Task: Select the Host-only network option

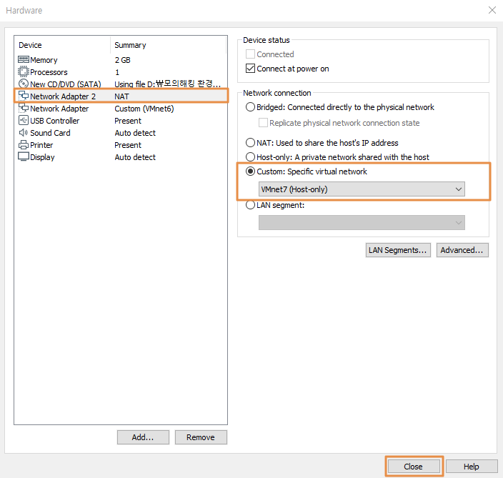Action: pos(250,157)
